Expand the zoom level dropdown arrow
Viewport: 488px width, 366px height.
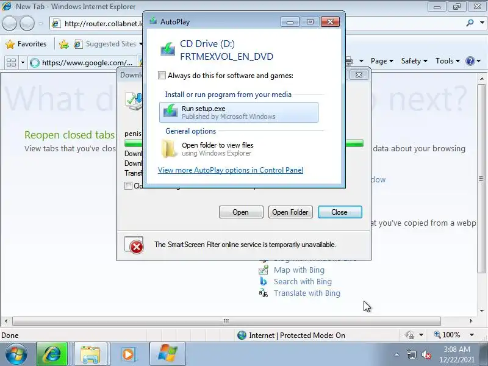[472, 335]
